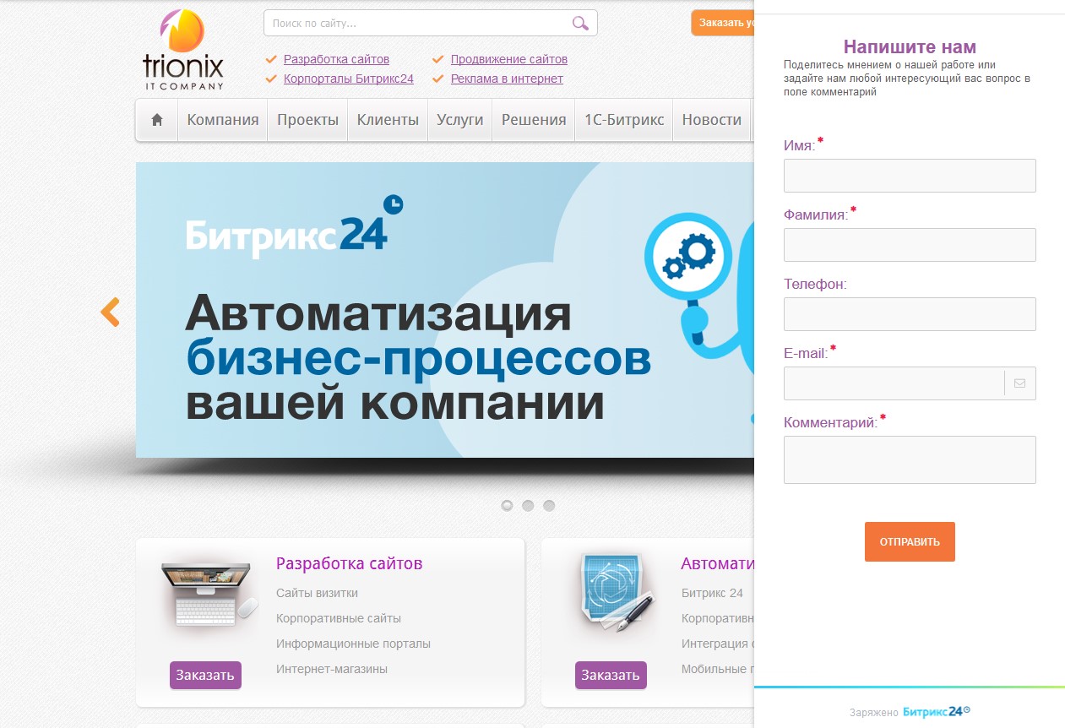
Task: Select the second slider pagination dot
Action: (x=528, y=505)
